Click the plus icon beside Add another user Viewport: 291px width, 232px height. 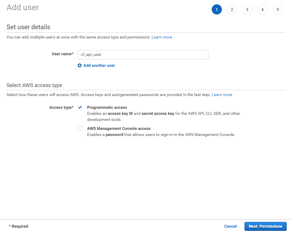coord(80,66)
